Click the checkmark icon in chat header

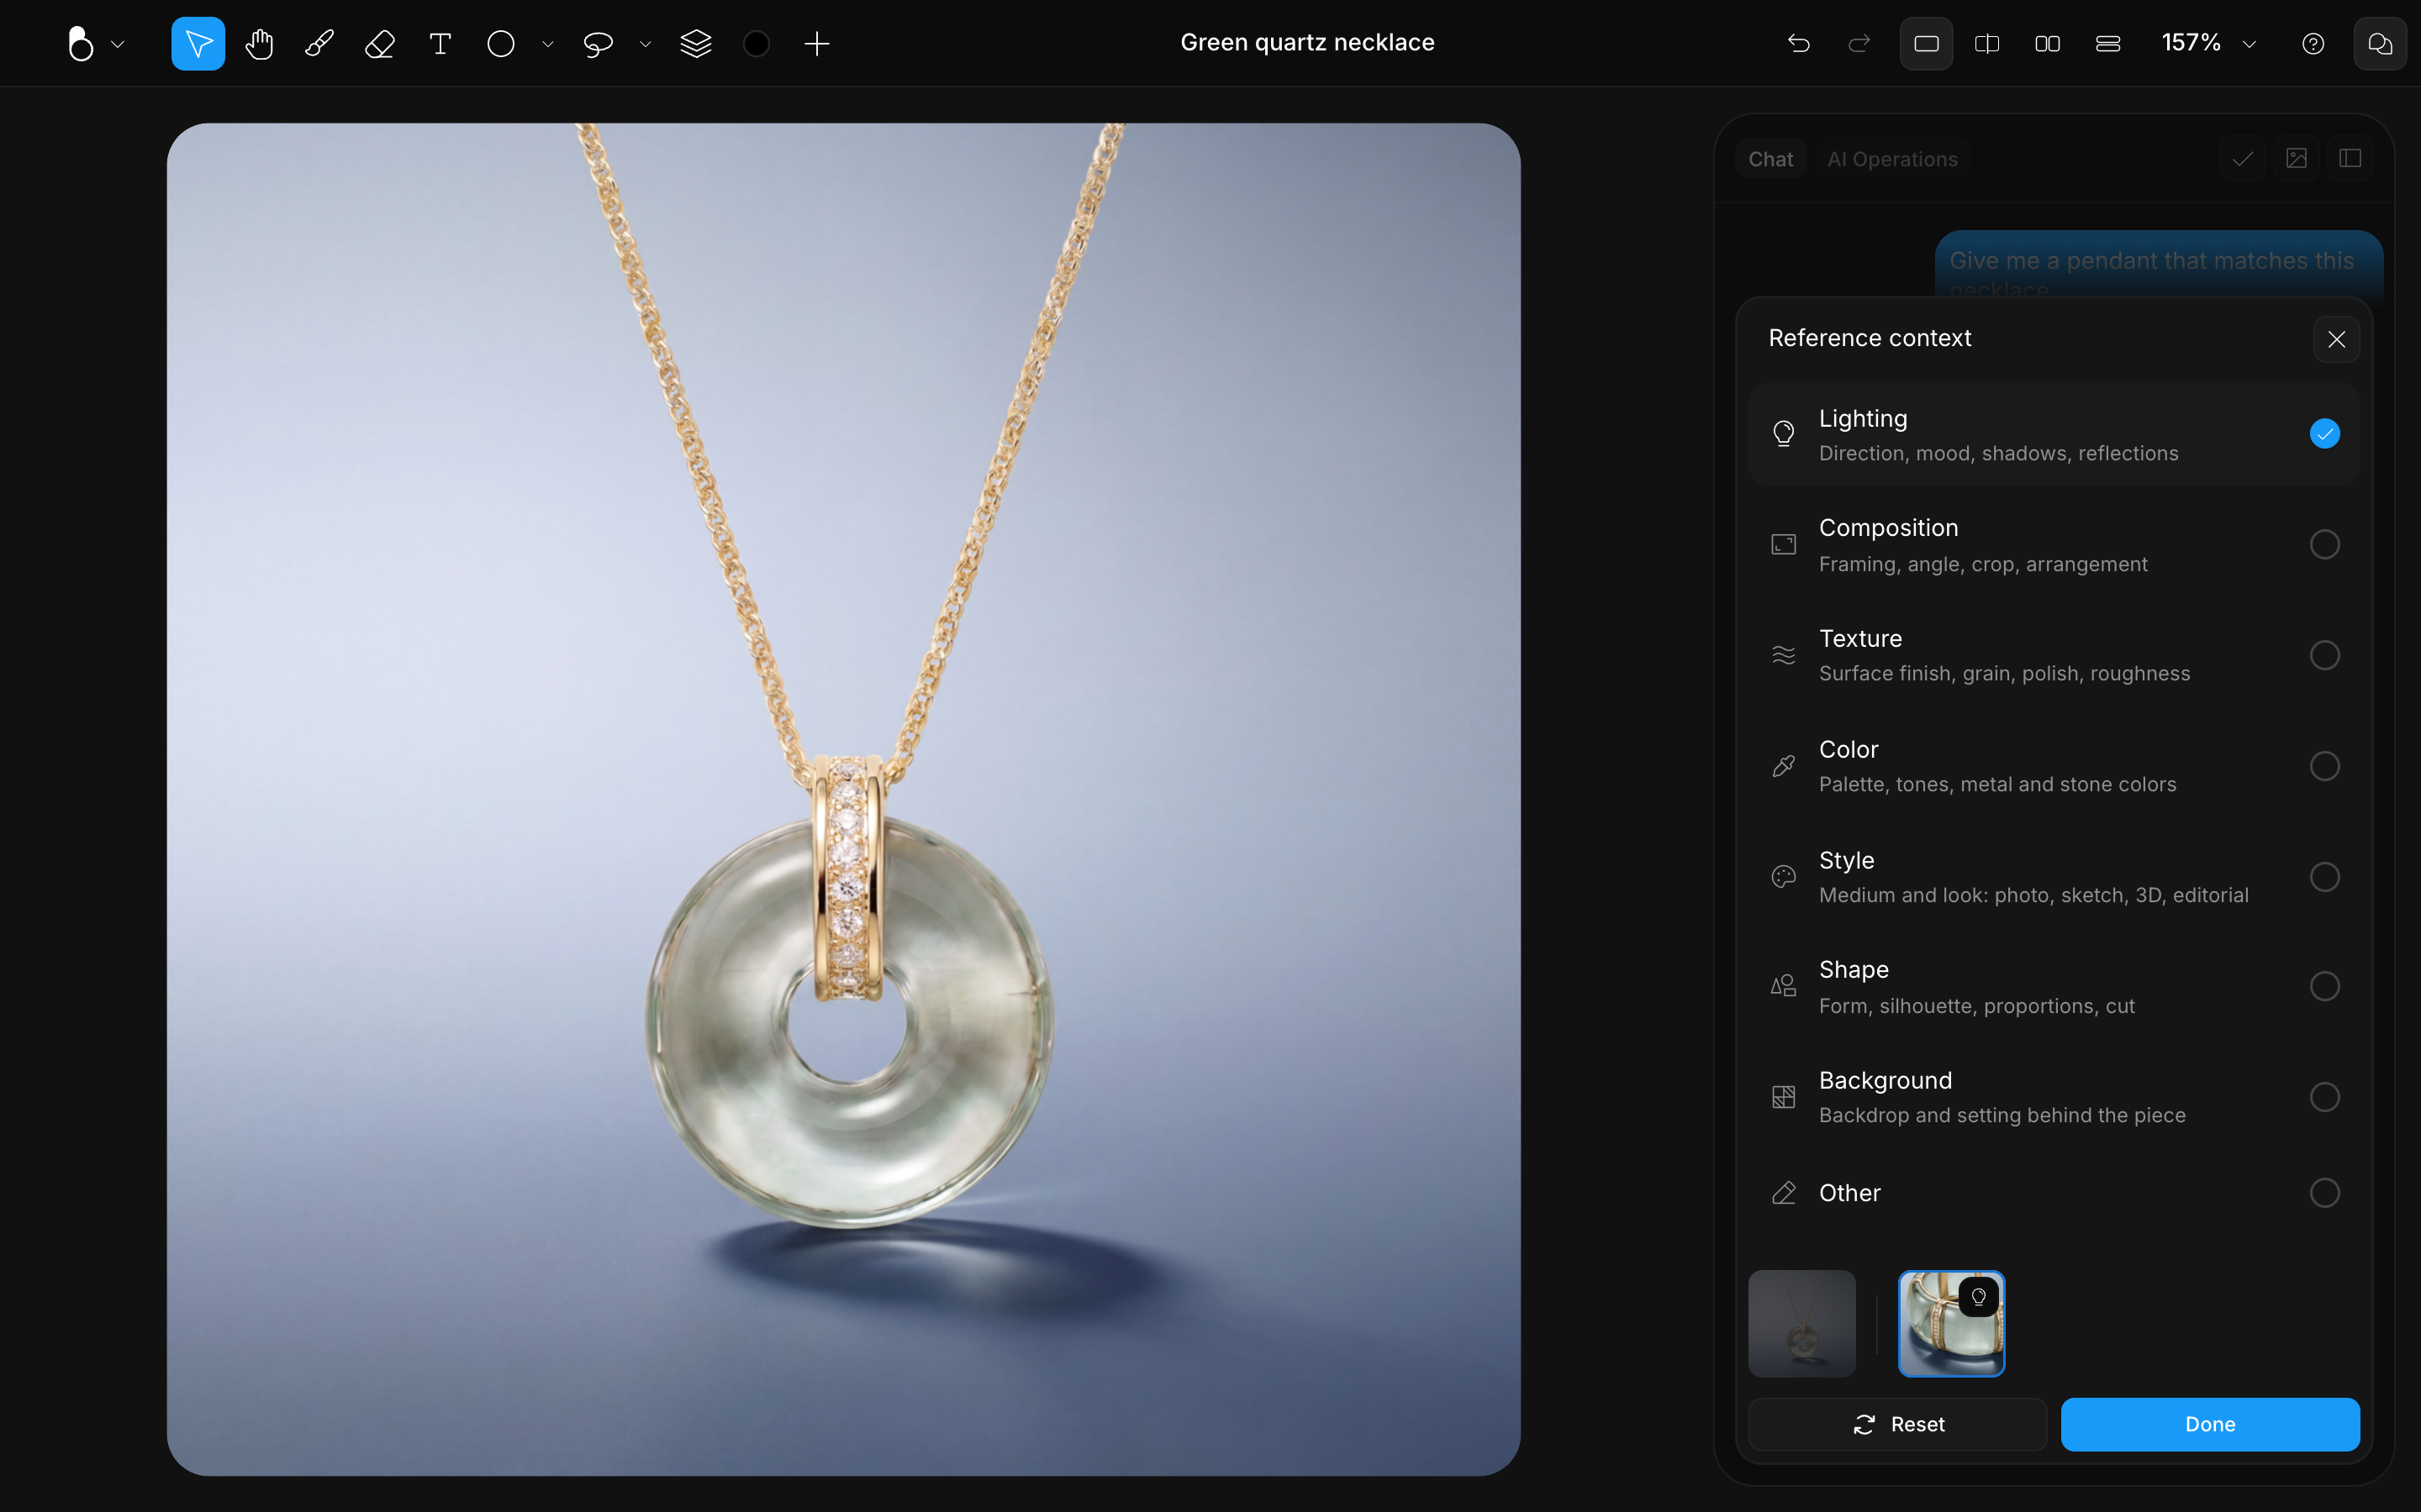coord(2243,158)
